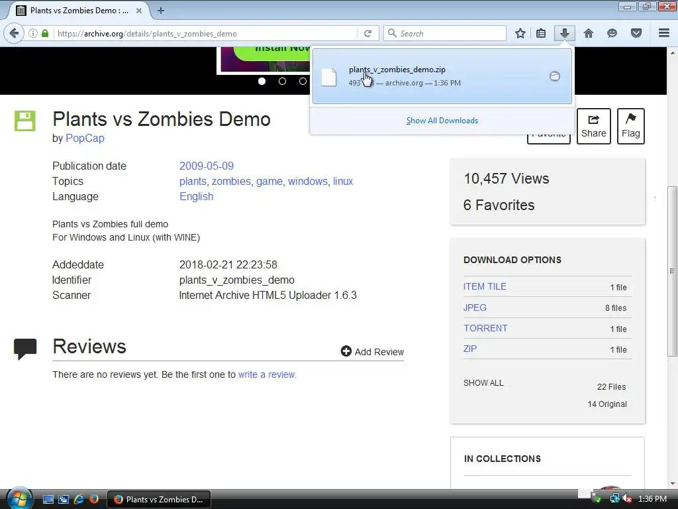Click the muted volume tray icon
Image resolution: width=678 pixels, height=509 pixels.
point(626,498)
